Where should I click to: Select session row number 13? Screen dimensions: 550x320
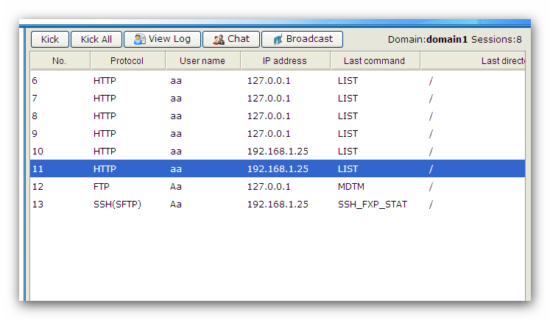(x=278, y=205)
